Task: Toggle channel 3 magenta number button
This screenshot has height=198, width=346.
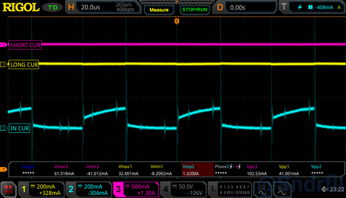Action: click(118, 189)
